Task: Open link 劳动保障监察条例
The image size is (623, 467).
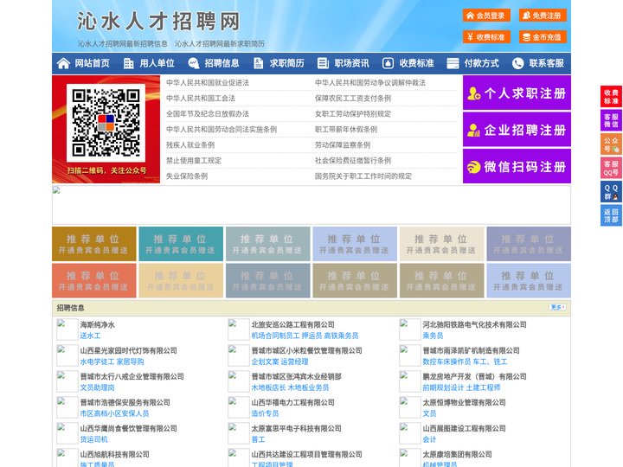Action: [x=343, y=145]
